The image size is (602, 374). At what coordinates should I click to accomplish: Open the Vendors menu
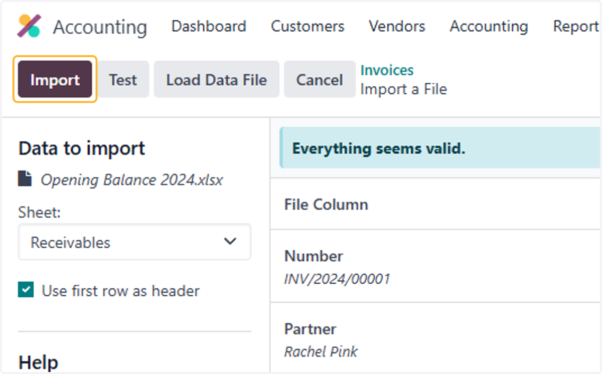point(397,26)
